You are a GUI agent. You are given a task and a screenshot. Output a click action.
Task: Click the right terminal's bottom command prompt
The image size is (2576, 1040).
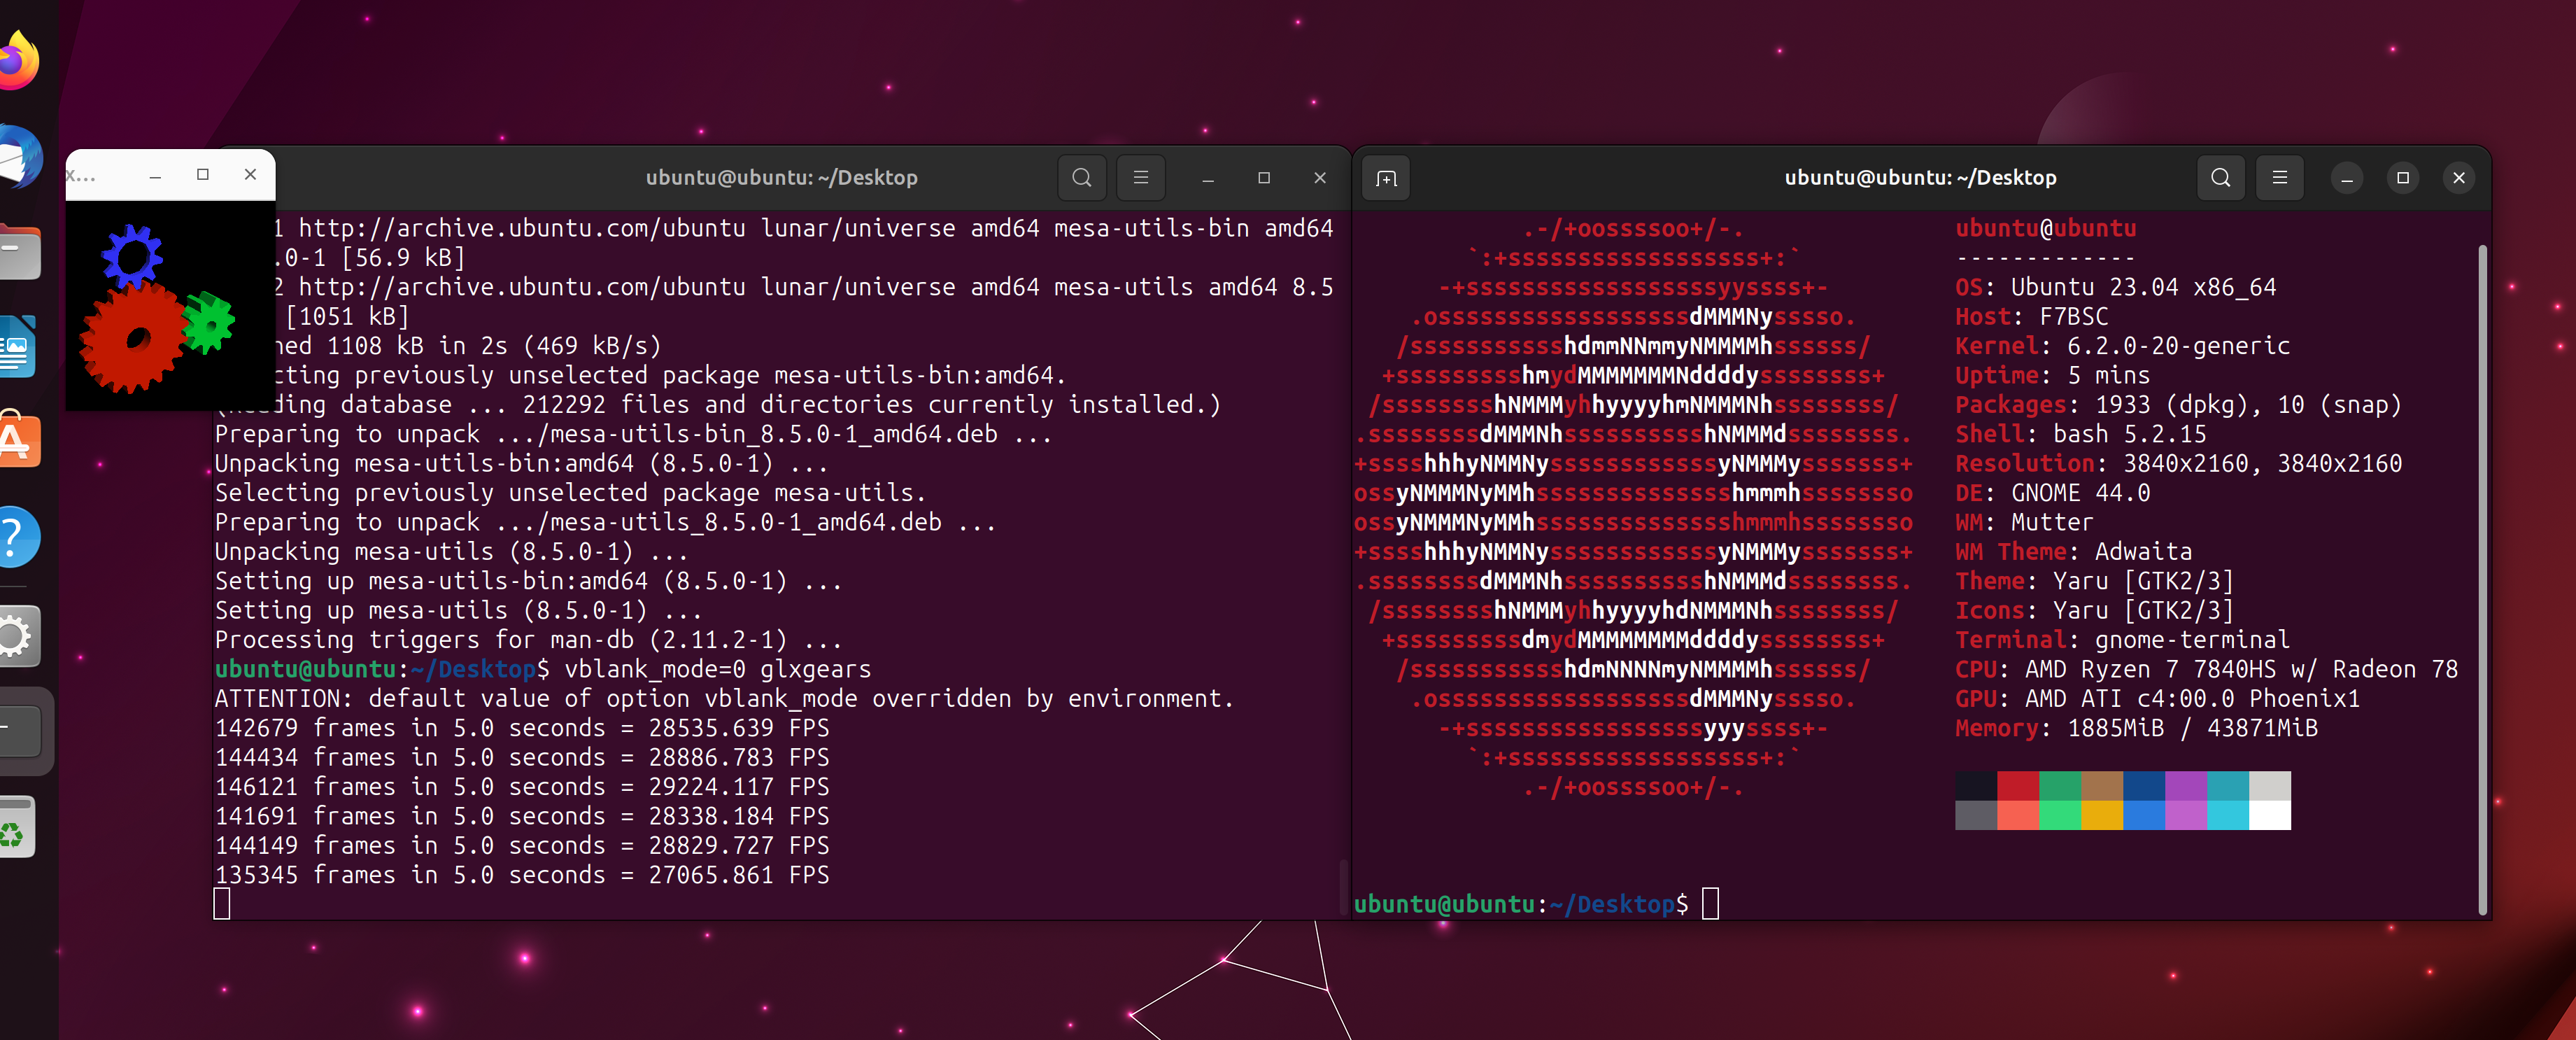pos(1536,904)
